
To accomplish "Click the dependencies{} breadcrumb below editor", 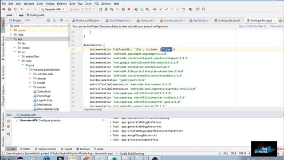I will coord(93,109).
